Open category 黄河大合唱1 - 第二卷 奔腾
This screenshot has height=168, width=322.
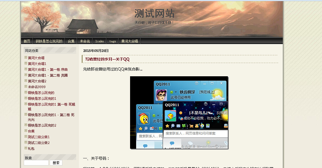pyautogui.click(x=48, y=75)
